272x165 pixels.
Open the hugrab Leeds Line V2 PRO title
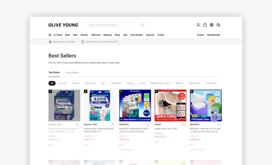pos(166,129)
